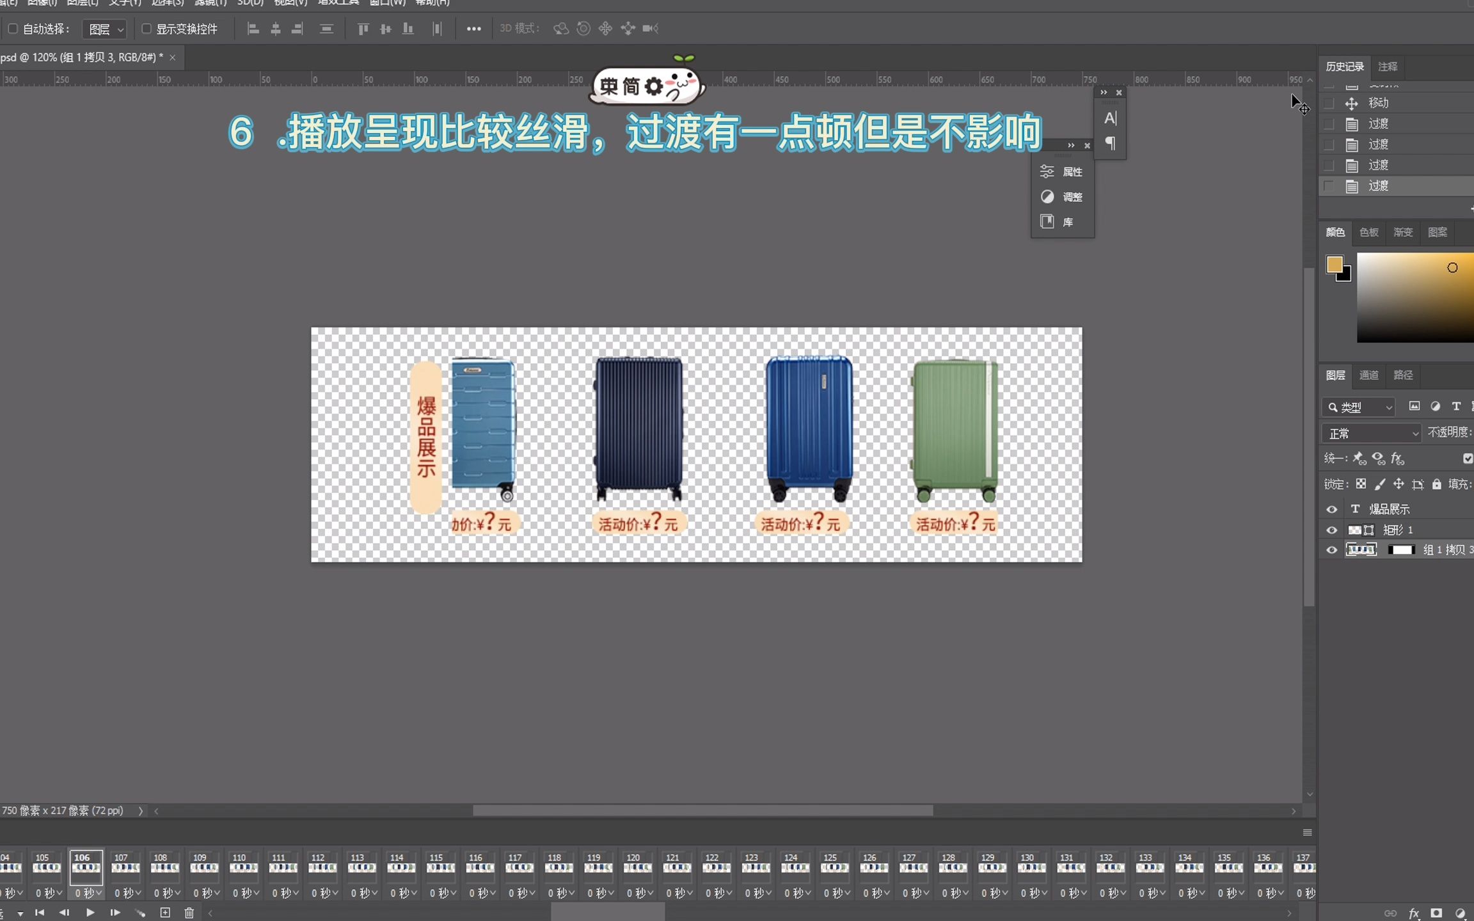The width and height of the screenshot is (1474, 921).
Task: Open the blend mode dropdown showing 正常
Action: [1370, 433]
